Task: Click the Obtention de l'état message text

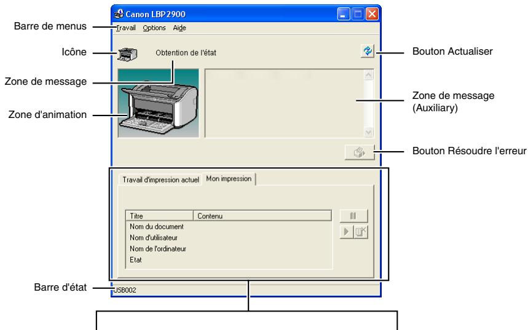Action: tap(186, 53)
